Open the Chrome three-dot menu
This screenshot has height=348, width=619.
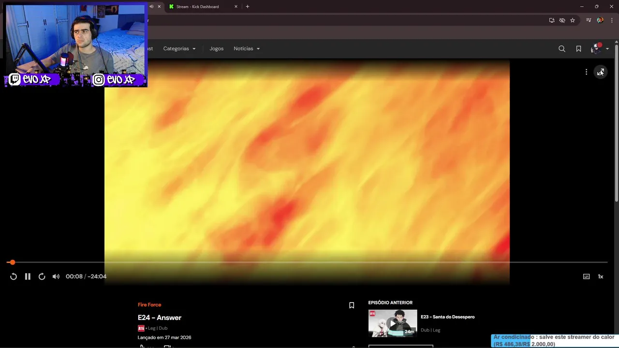coord(612,20)
